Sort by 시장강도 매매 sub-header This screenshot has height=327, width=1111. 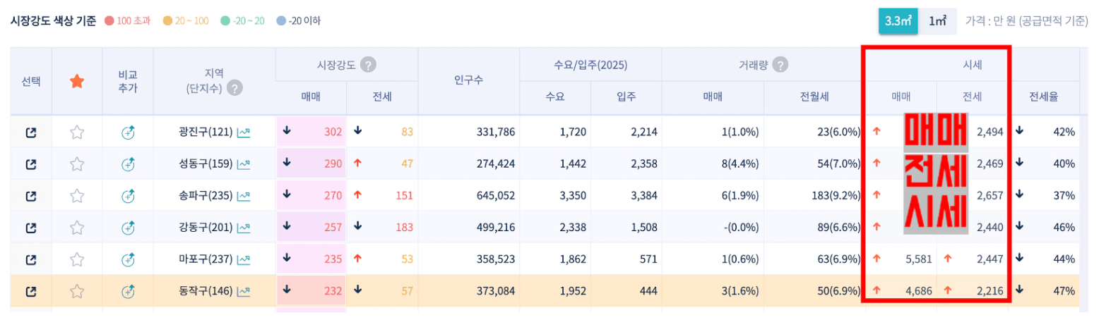tap(311, 97)
